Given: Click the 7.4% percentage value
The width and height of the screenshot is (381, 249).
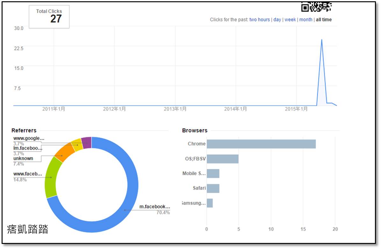Looking at the screenshot, I should point(18,164).
